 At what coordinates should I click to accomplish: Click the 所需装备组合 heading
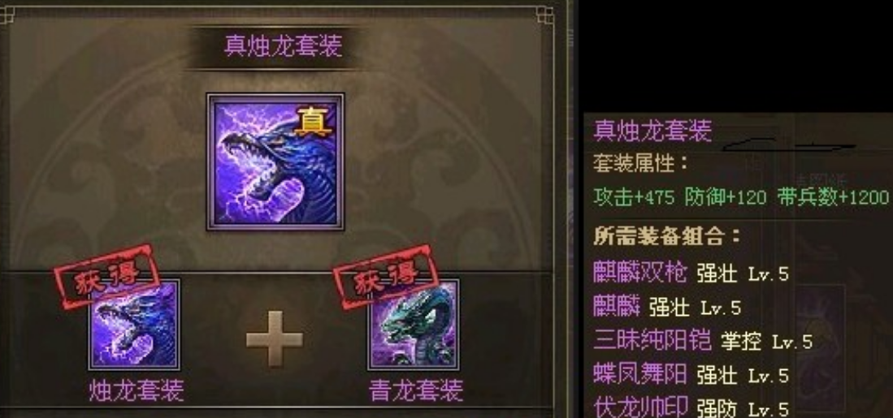[667, 235]
